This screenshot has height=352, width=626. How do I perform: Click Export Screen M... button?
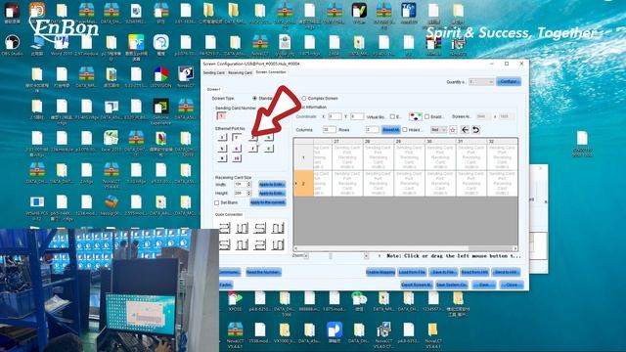[x=417, y=285]
